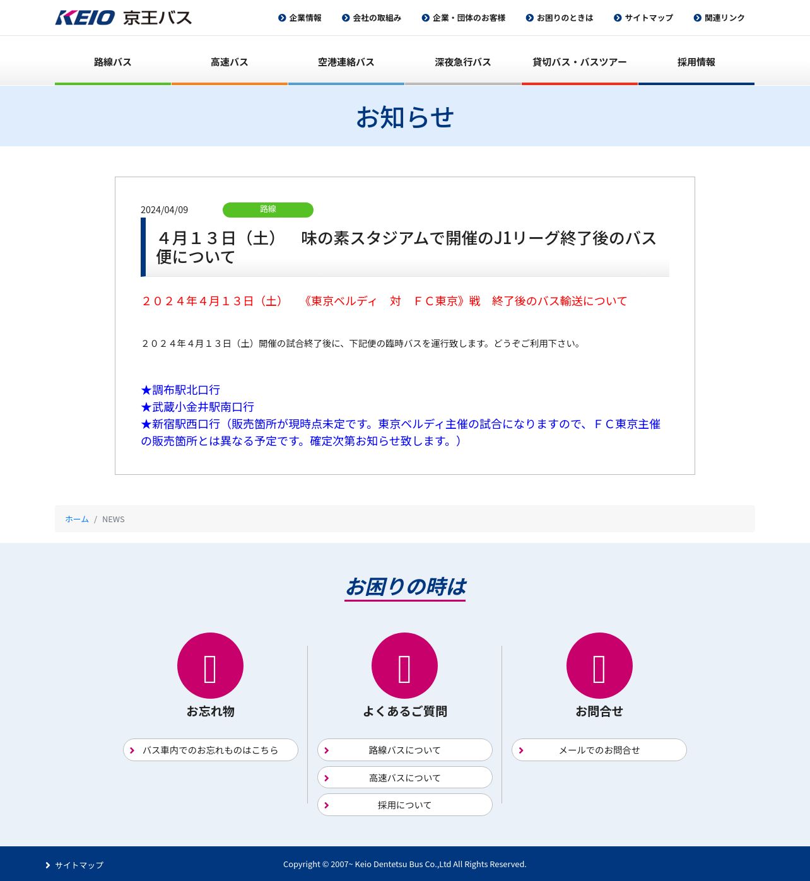The height and width of the screenshot is (881, 810).
Task: Click the 採用について FAQ button
Action: tap(405, 805)
